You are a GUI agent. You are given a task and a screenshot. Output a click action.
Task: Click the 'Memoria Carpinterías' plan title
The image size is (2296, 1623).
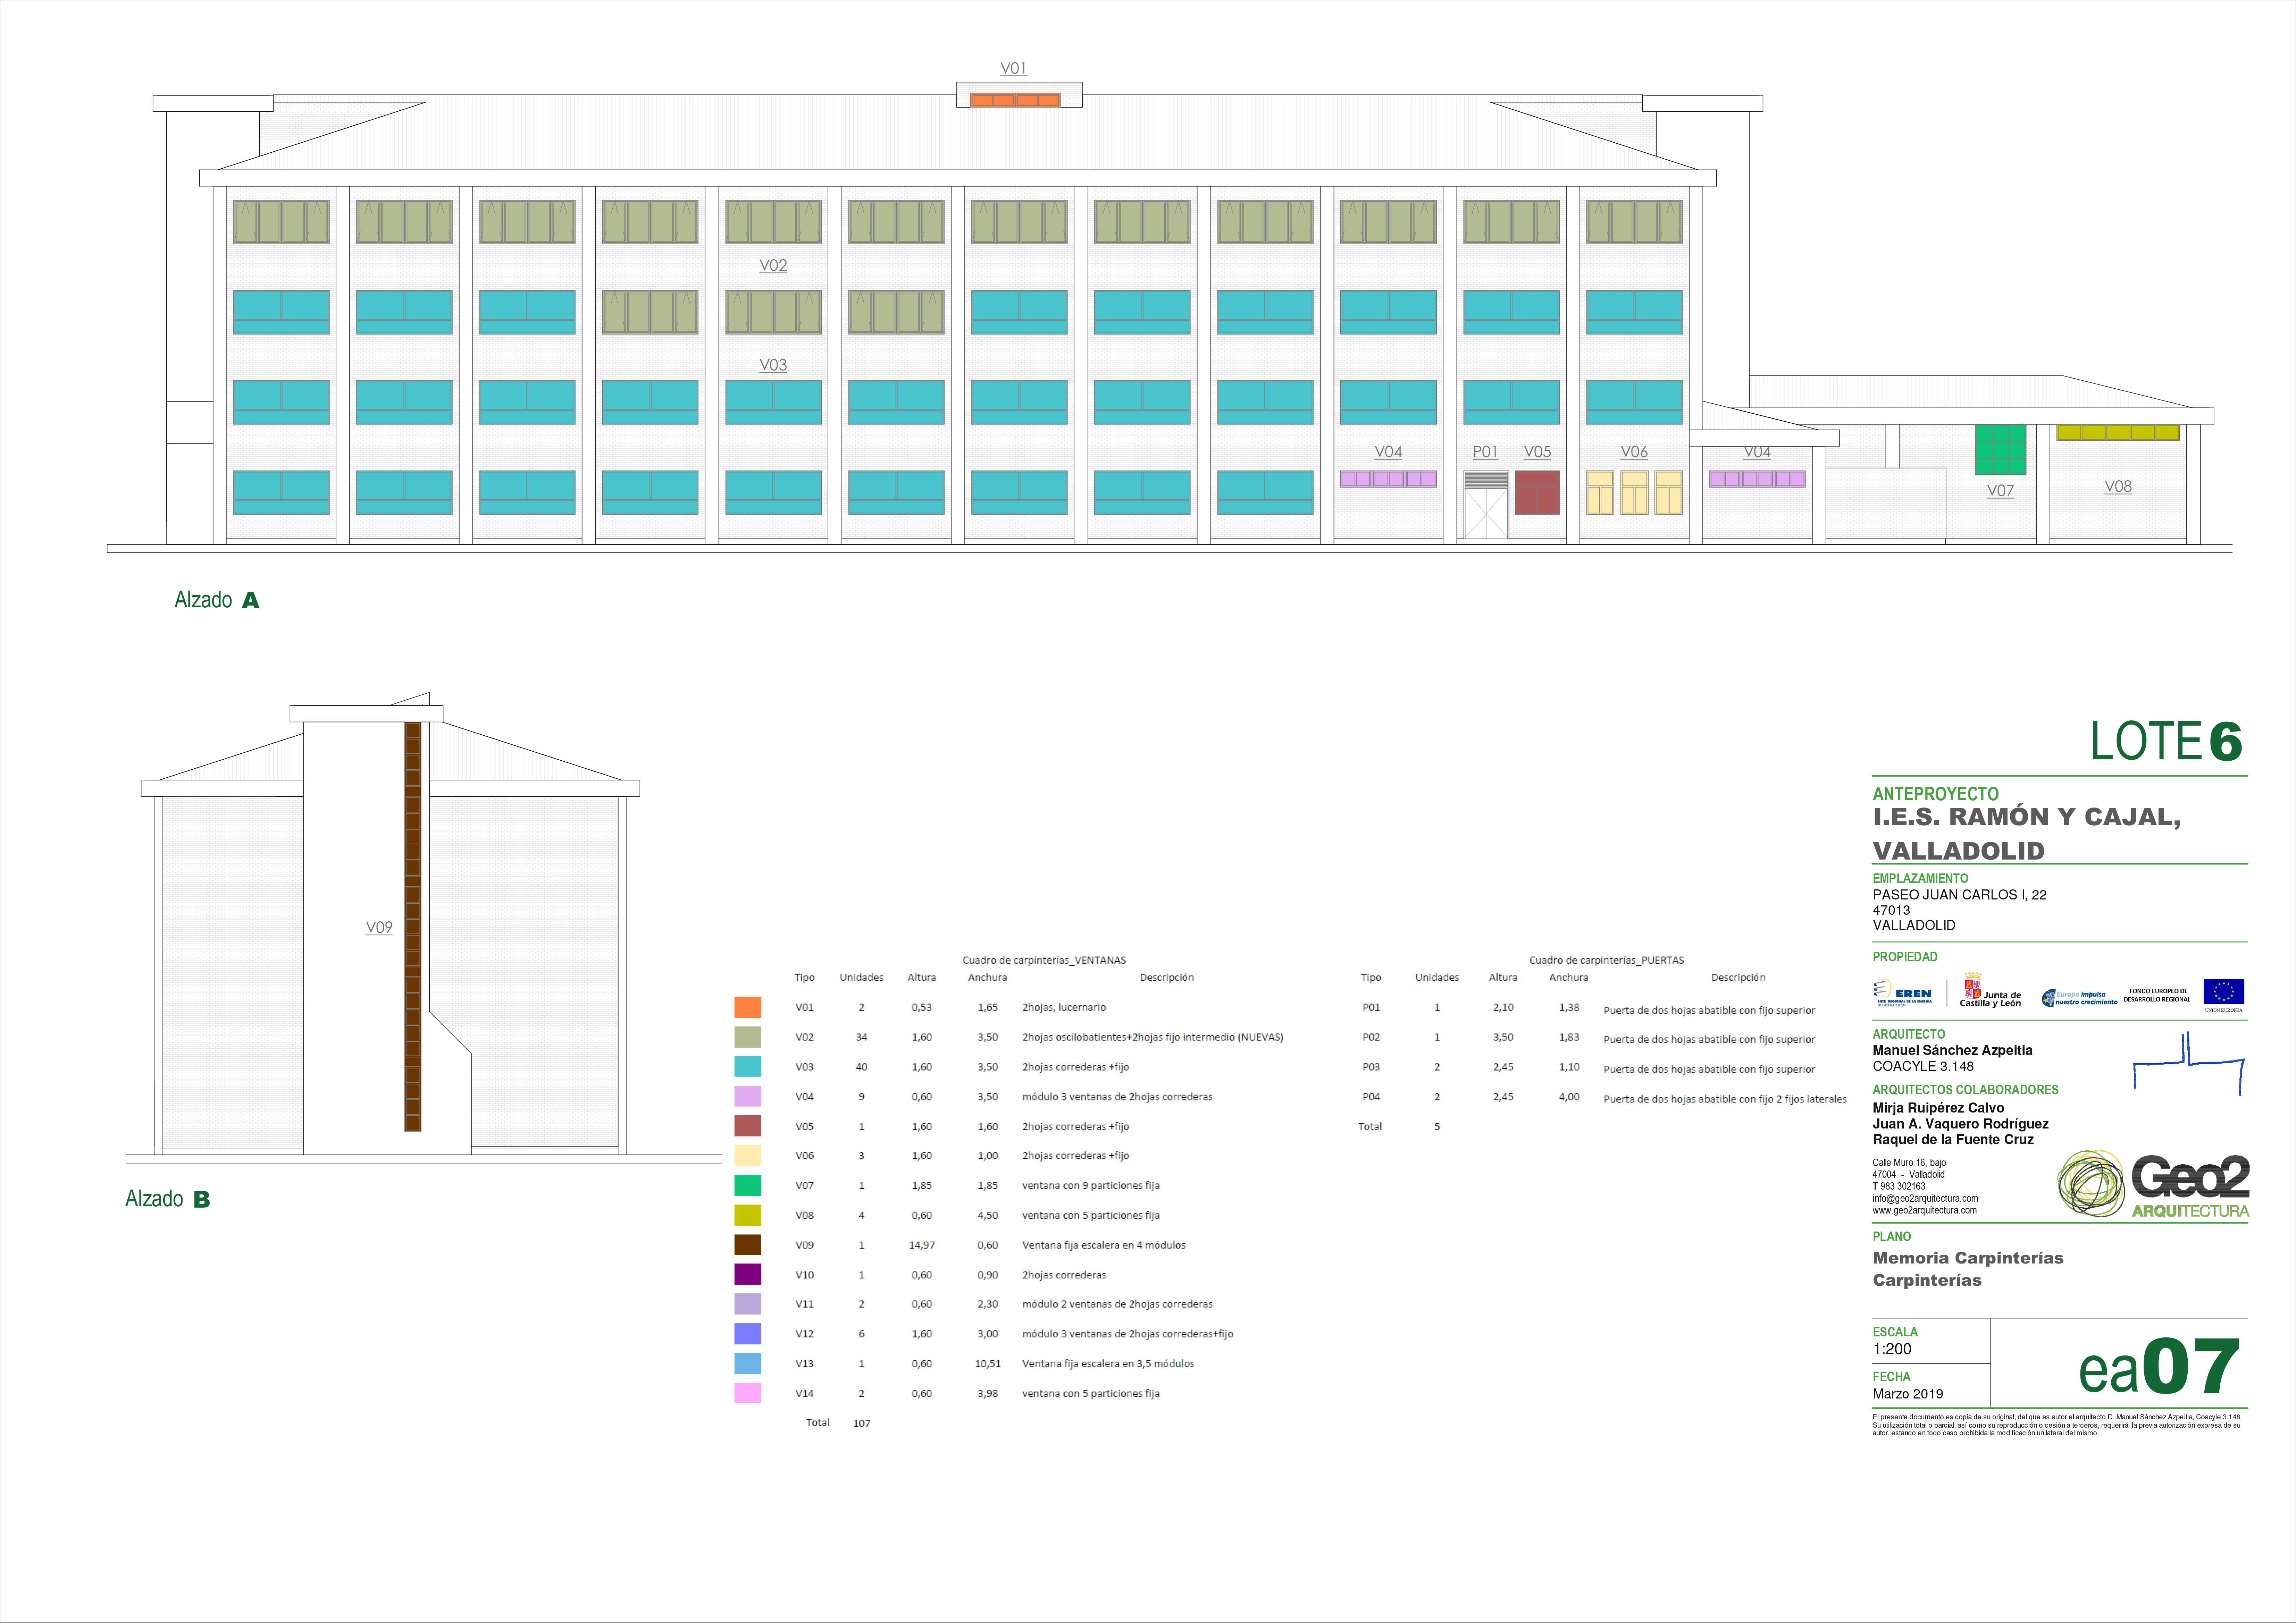click(x=1968, y=1258)
